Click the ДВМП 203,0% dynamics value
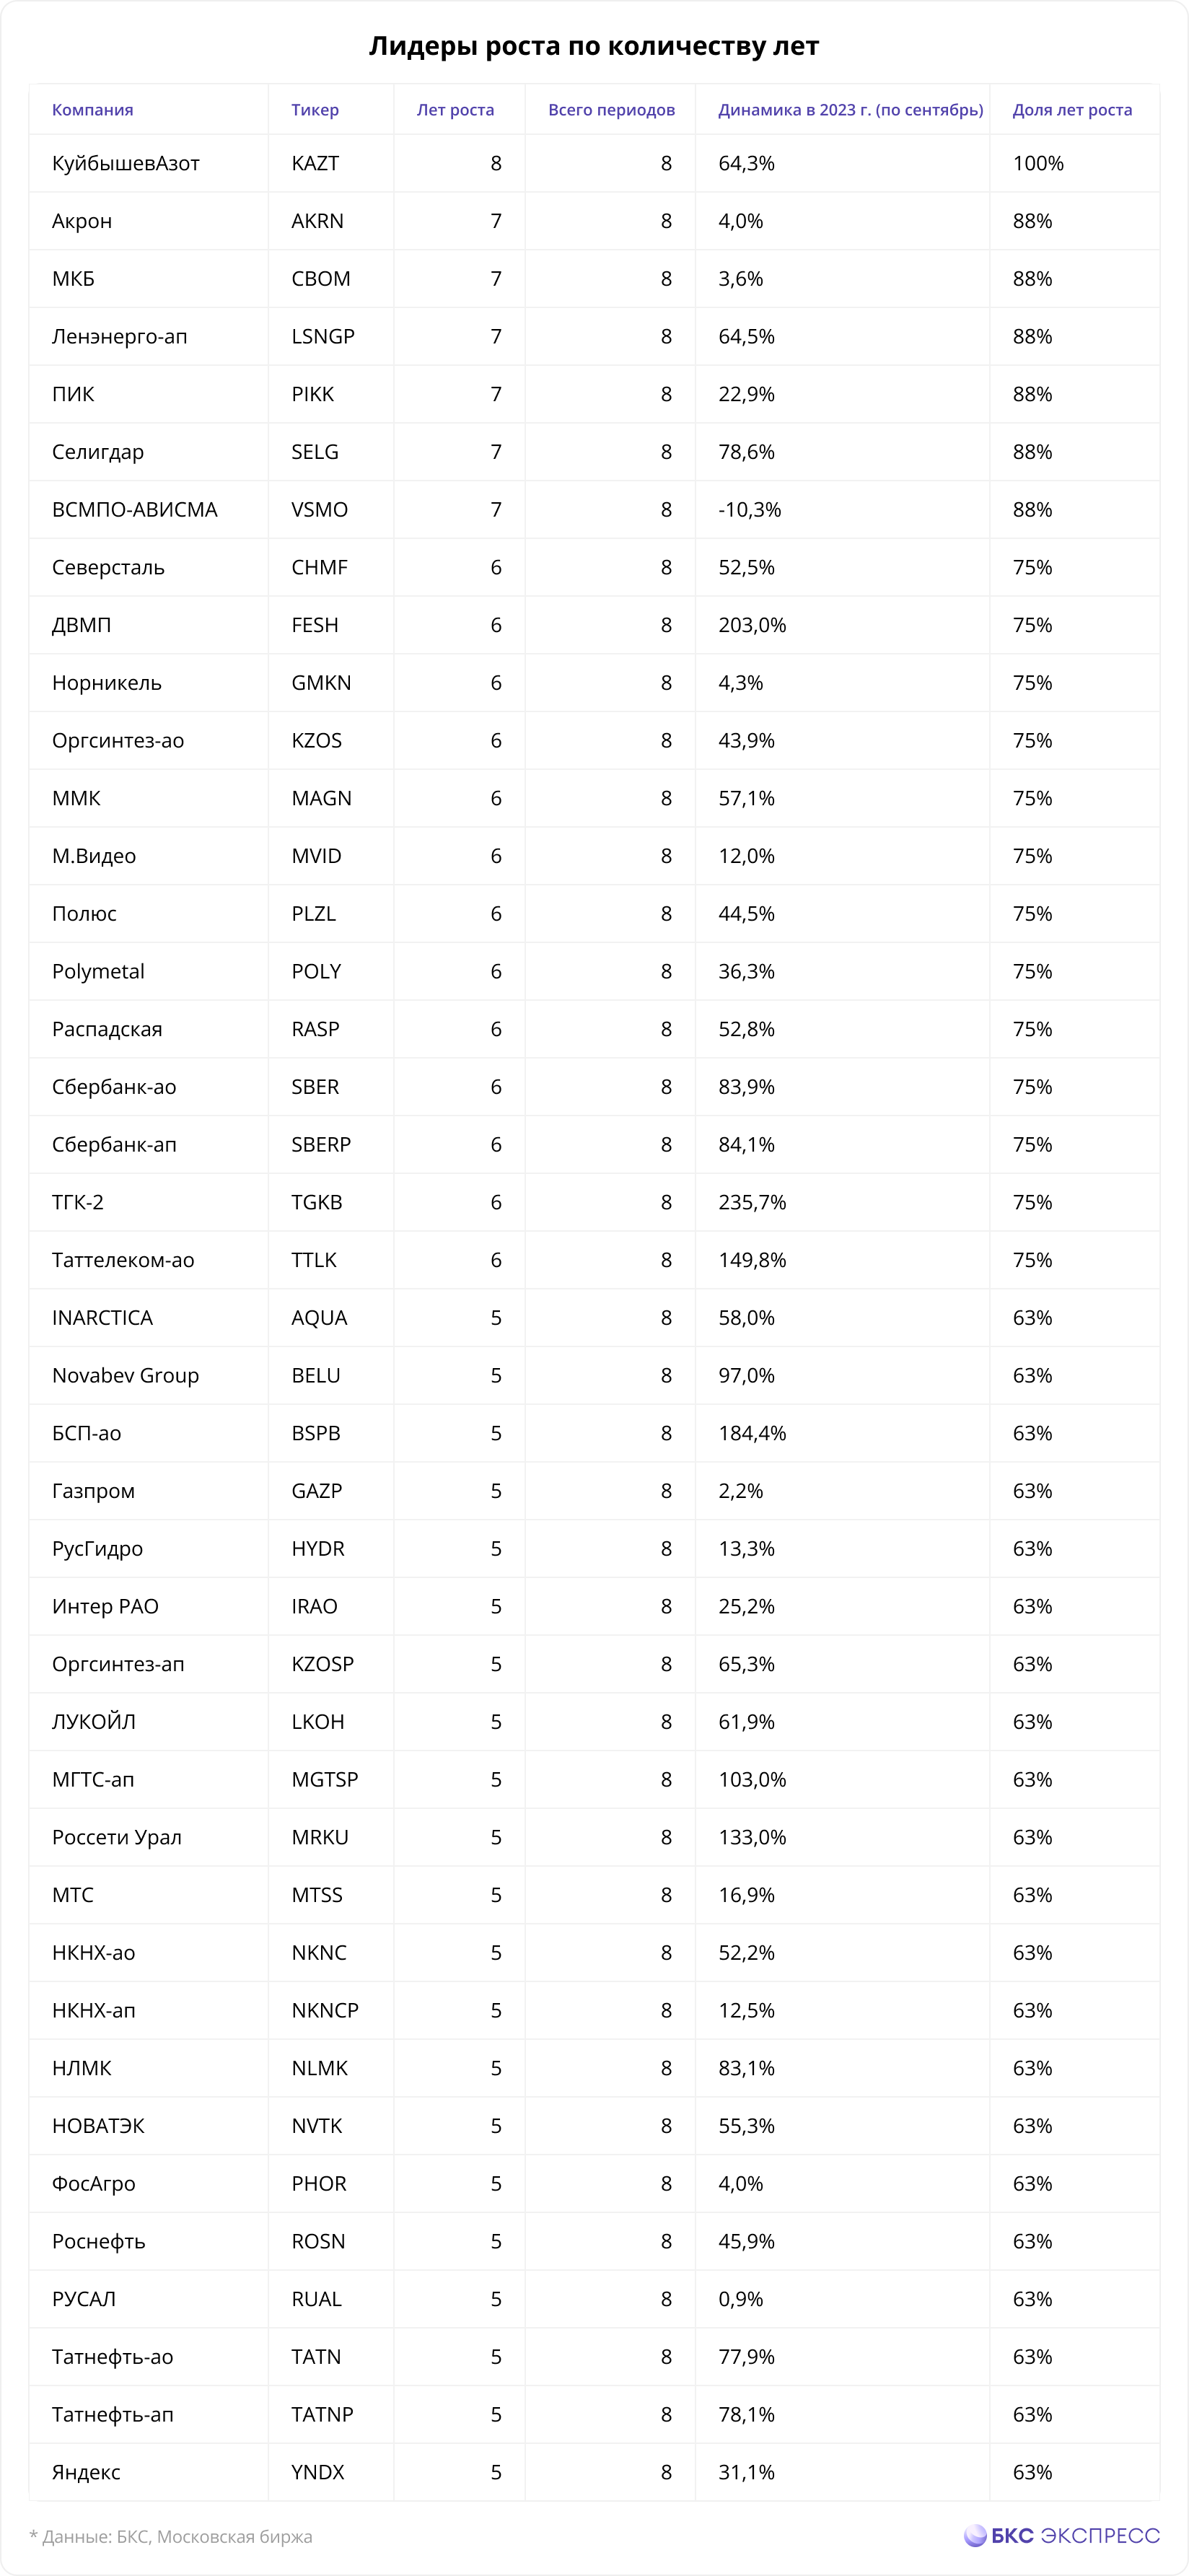Screen dimensions: 1189x2576 752,625
